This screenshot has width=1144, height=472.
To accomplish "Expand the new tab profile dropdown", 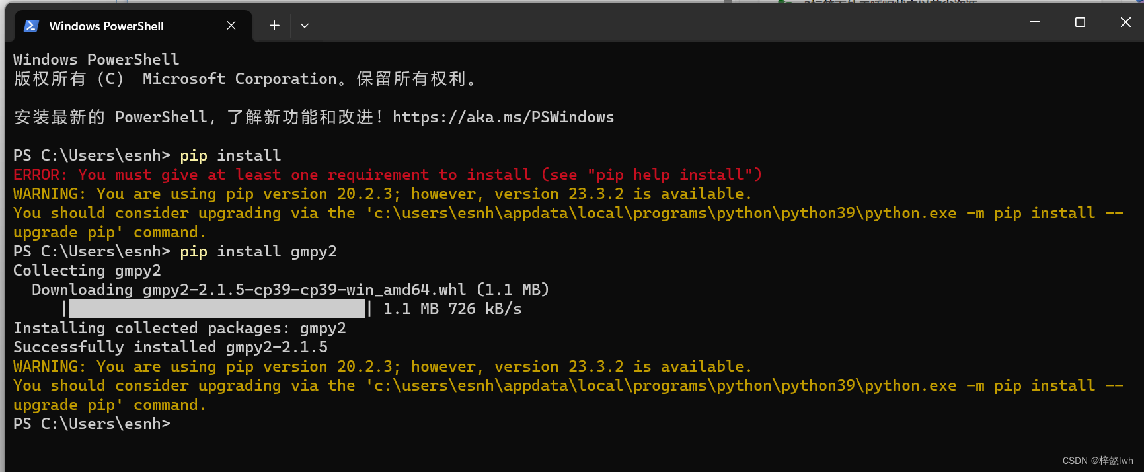I will pos(305,26).
